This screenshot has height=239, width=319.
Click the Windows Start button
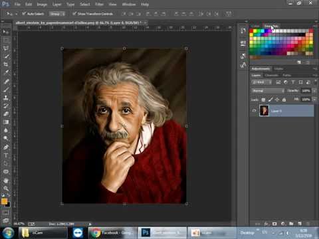pyautogui.click(x=8, y=233)
